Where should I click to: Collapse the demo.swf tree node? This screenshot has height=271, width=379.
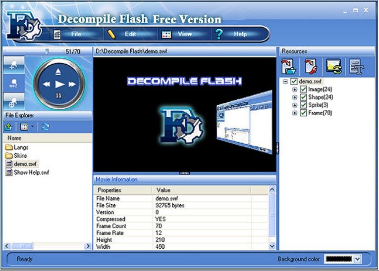(x=285, y=82)
